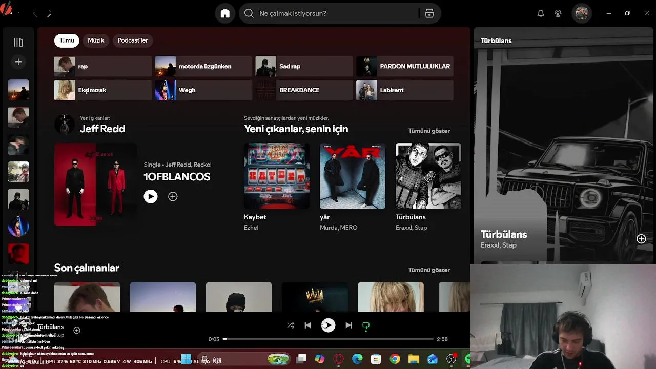The width and height of the screenshot is (656, 369).
Task: Open the rap playlist shortcut
Action: tap(103, 66)
